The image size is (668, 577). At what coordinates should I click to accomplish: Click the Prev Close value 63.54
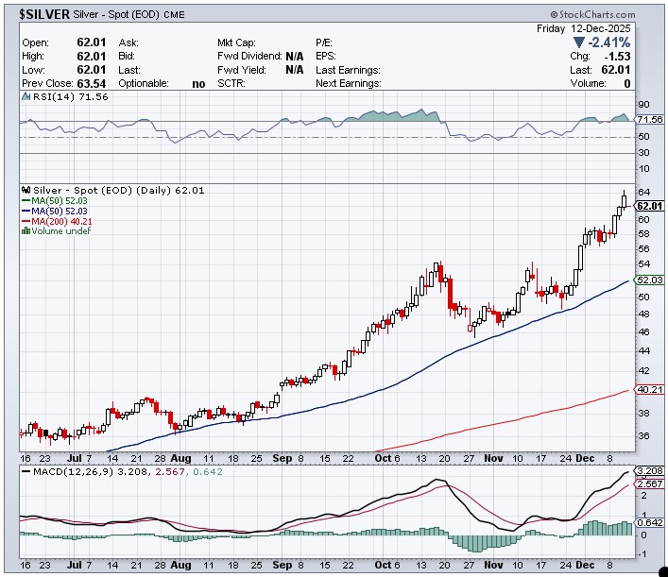[x=91, y=83]
